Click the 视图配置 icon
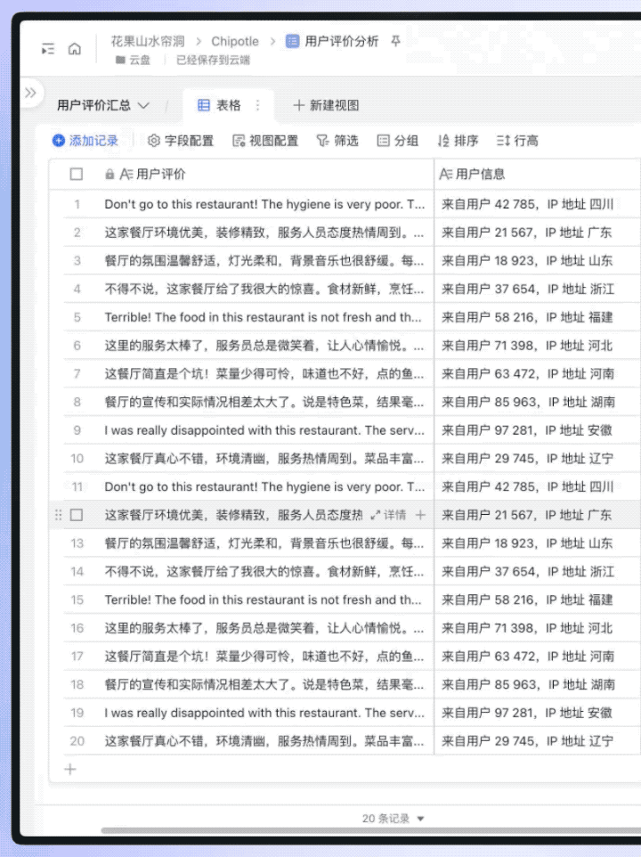641x857 pixels. pyautogui.click(x=239, y=141)
